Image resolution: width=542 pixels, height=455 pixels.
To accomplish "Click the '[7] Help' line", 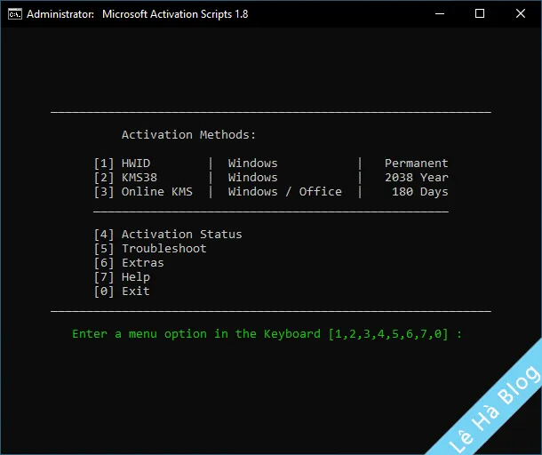I will [x=122, y=277].
